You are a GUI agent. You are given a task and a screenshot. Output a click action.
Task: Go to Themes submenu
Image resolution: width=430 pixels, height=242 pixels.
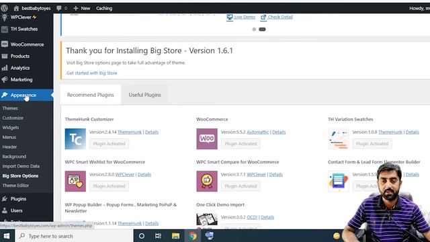pos(10,108)
